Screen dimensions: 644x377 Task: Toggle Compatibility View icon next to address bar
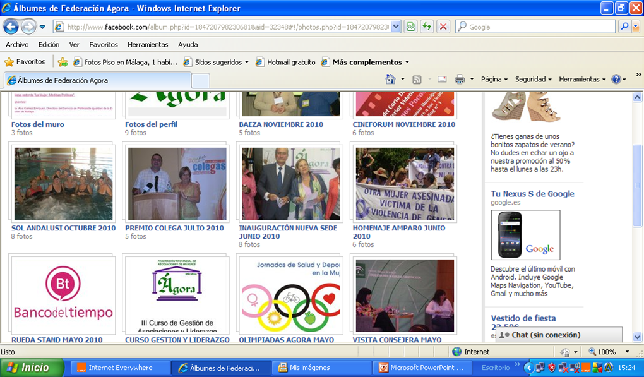(x=410, y=27)
